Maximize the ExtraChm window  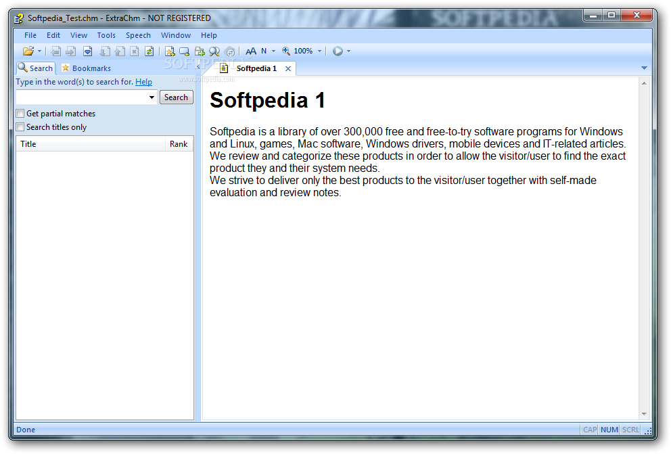[611, 15]
